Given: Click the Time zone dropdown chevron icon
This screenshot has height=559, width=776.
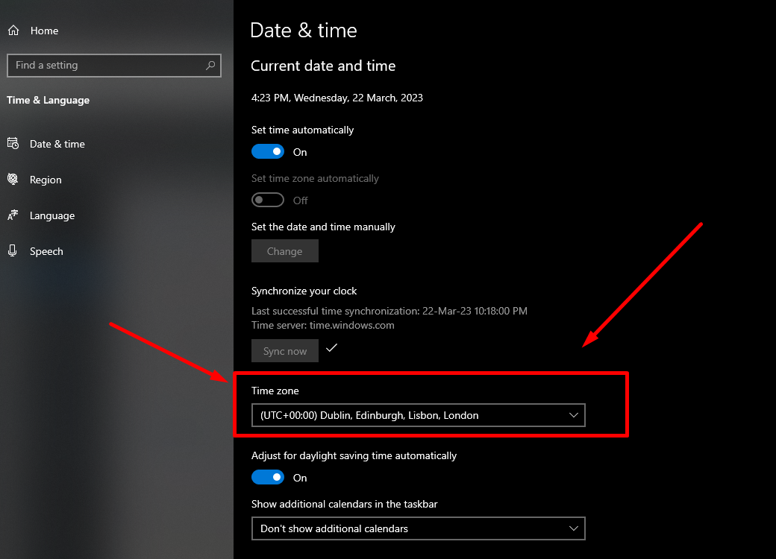Looking at the screenshot, I should (x=573, y=415).
